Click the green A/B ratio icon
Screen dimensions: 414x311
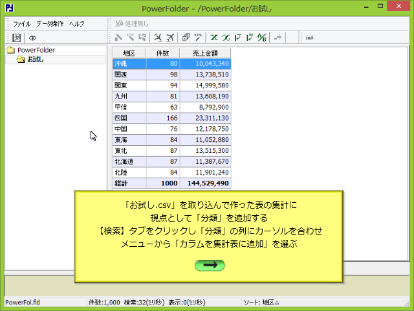point(262,38)
